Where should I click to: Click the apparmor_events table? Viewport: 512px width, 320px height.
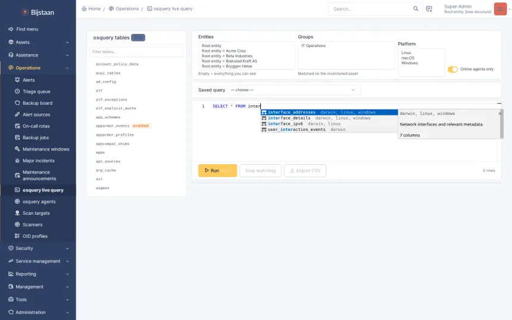pyautogui.click(x=113, y=126)
